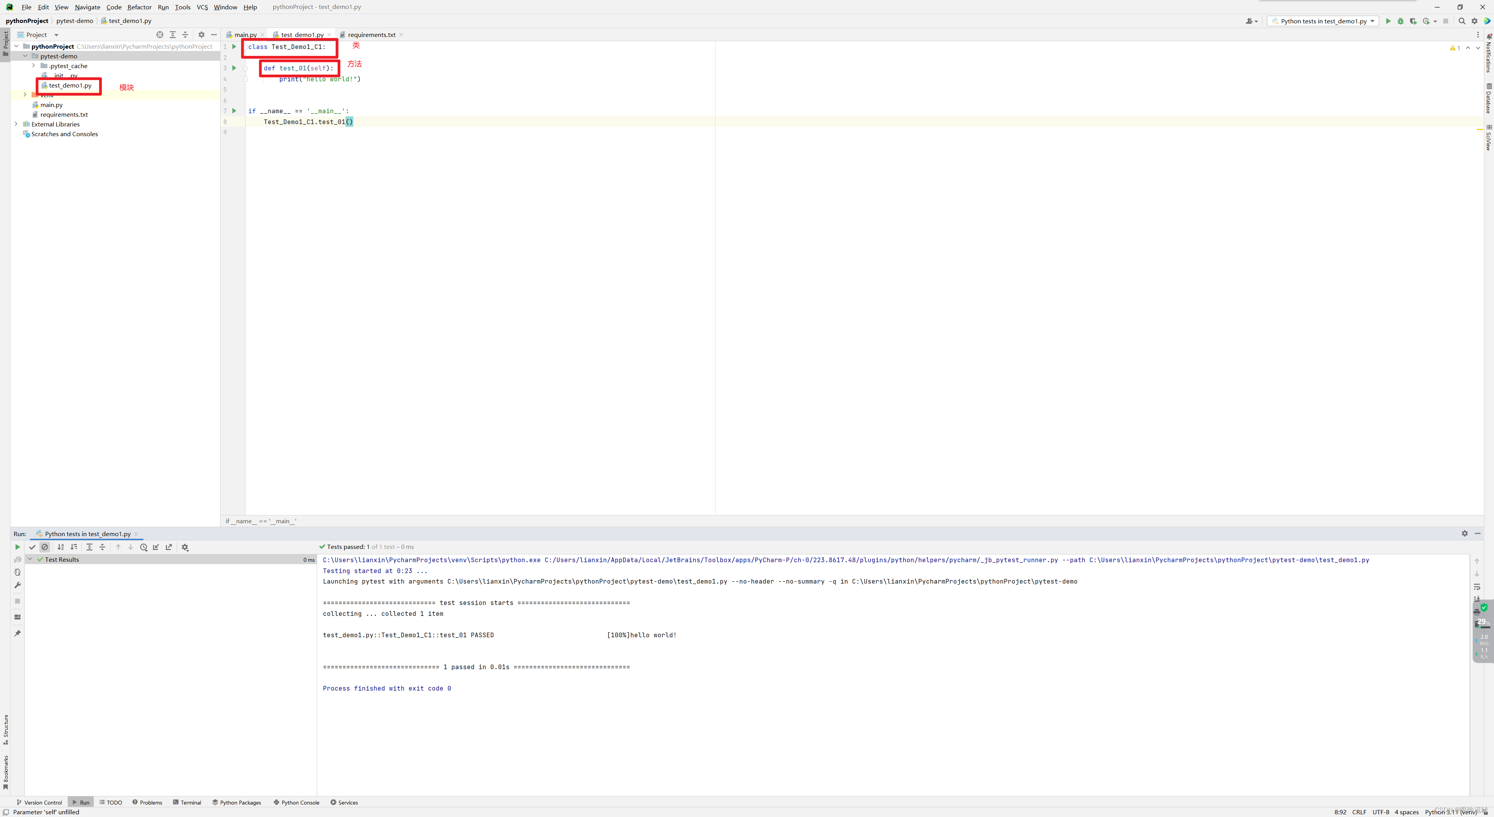The height and width of the screenshot is (817, 1494).
Task: Run main block via line 7 gutter arrow
Action: point(234,111)
